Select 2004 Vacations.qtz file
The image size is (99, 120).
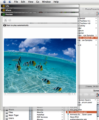click(x=78, y=112)
